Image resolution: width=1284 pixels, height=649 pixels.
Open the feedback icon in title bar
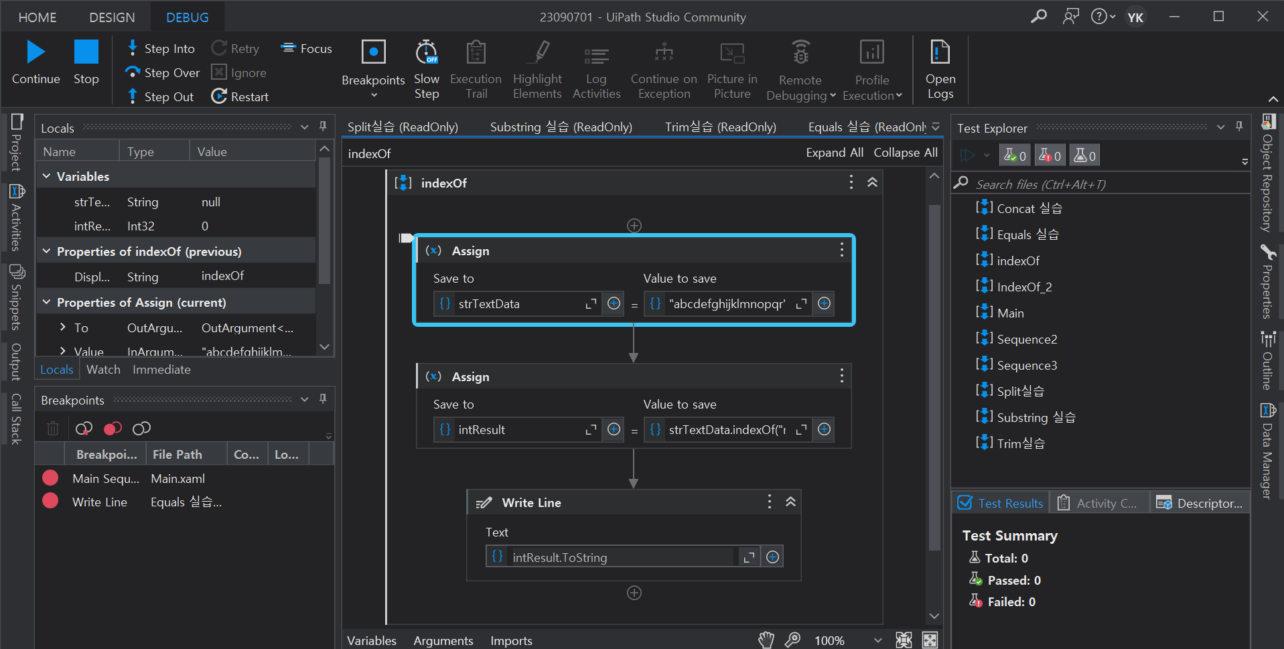(x=1071, y=16)
